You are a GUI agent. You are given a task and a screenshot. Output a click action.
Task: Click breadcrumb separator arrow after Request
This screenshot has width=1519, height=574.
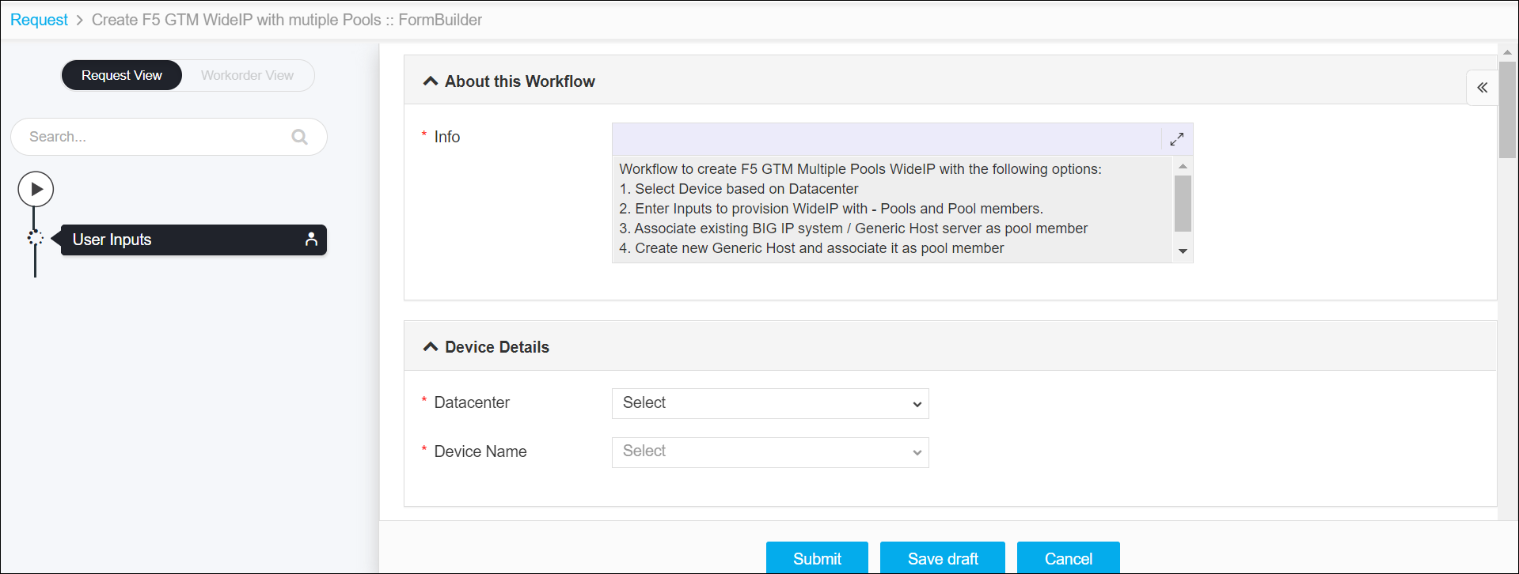pos(80,20)
